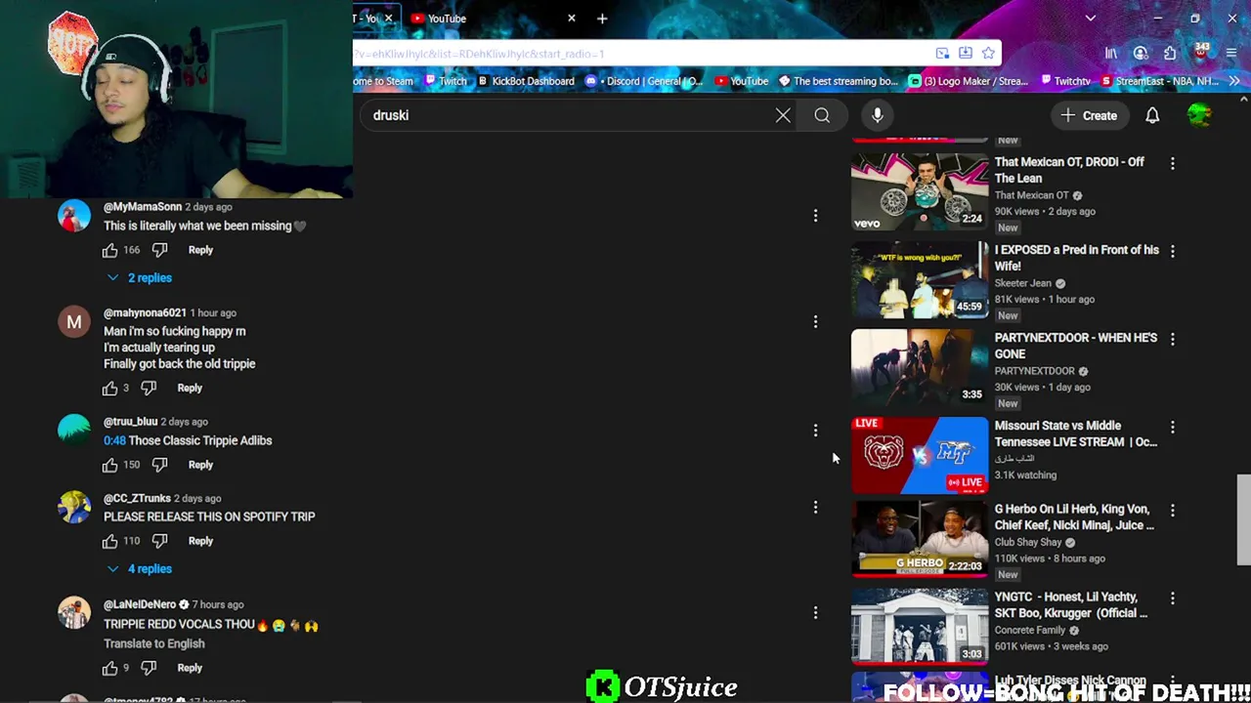Open I EXPOSED a Pred thumbnail
The image size is (1251, 703).
(920, 279)
